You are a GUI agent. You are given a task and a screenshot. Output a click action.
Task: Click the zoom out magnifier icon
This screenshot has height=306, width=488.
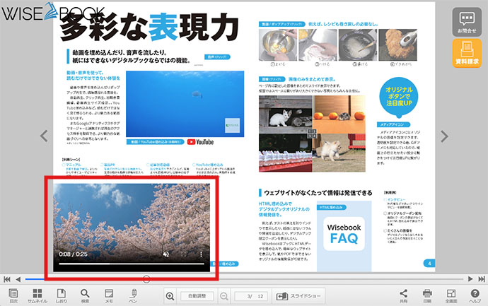(224, 296)
